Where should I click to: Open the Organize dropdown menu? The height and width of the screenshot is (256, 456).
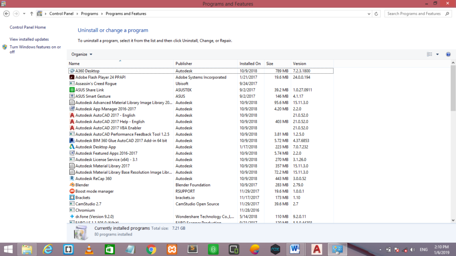[82, 54]
